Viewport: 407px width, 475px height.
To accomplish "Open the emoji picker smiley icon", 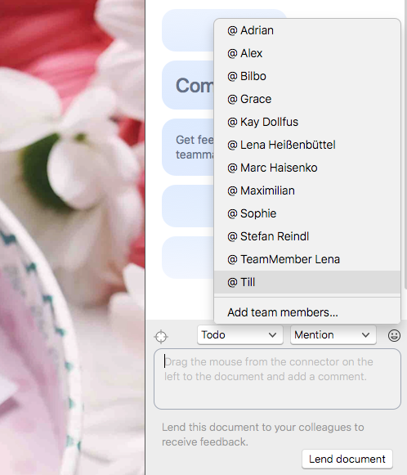I will point(394,335).
